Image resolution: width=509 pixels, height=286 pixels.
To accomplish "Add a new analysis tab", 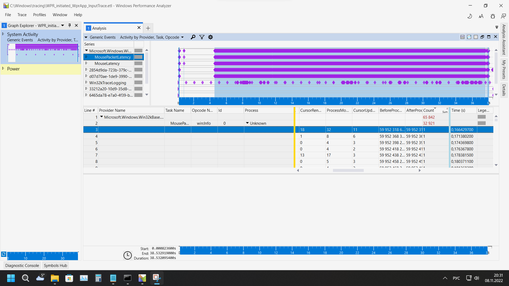I will click(x=148, y=28).
